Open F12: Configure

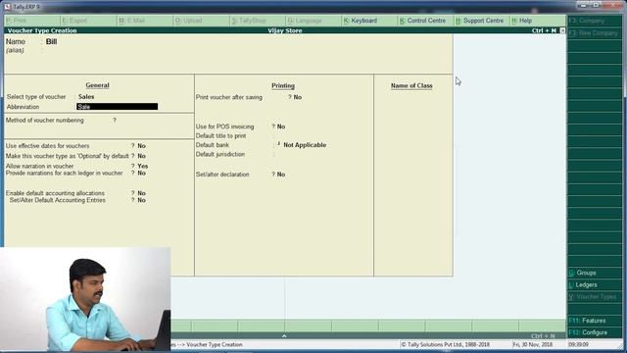coord(595,332)
